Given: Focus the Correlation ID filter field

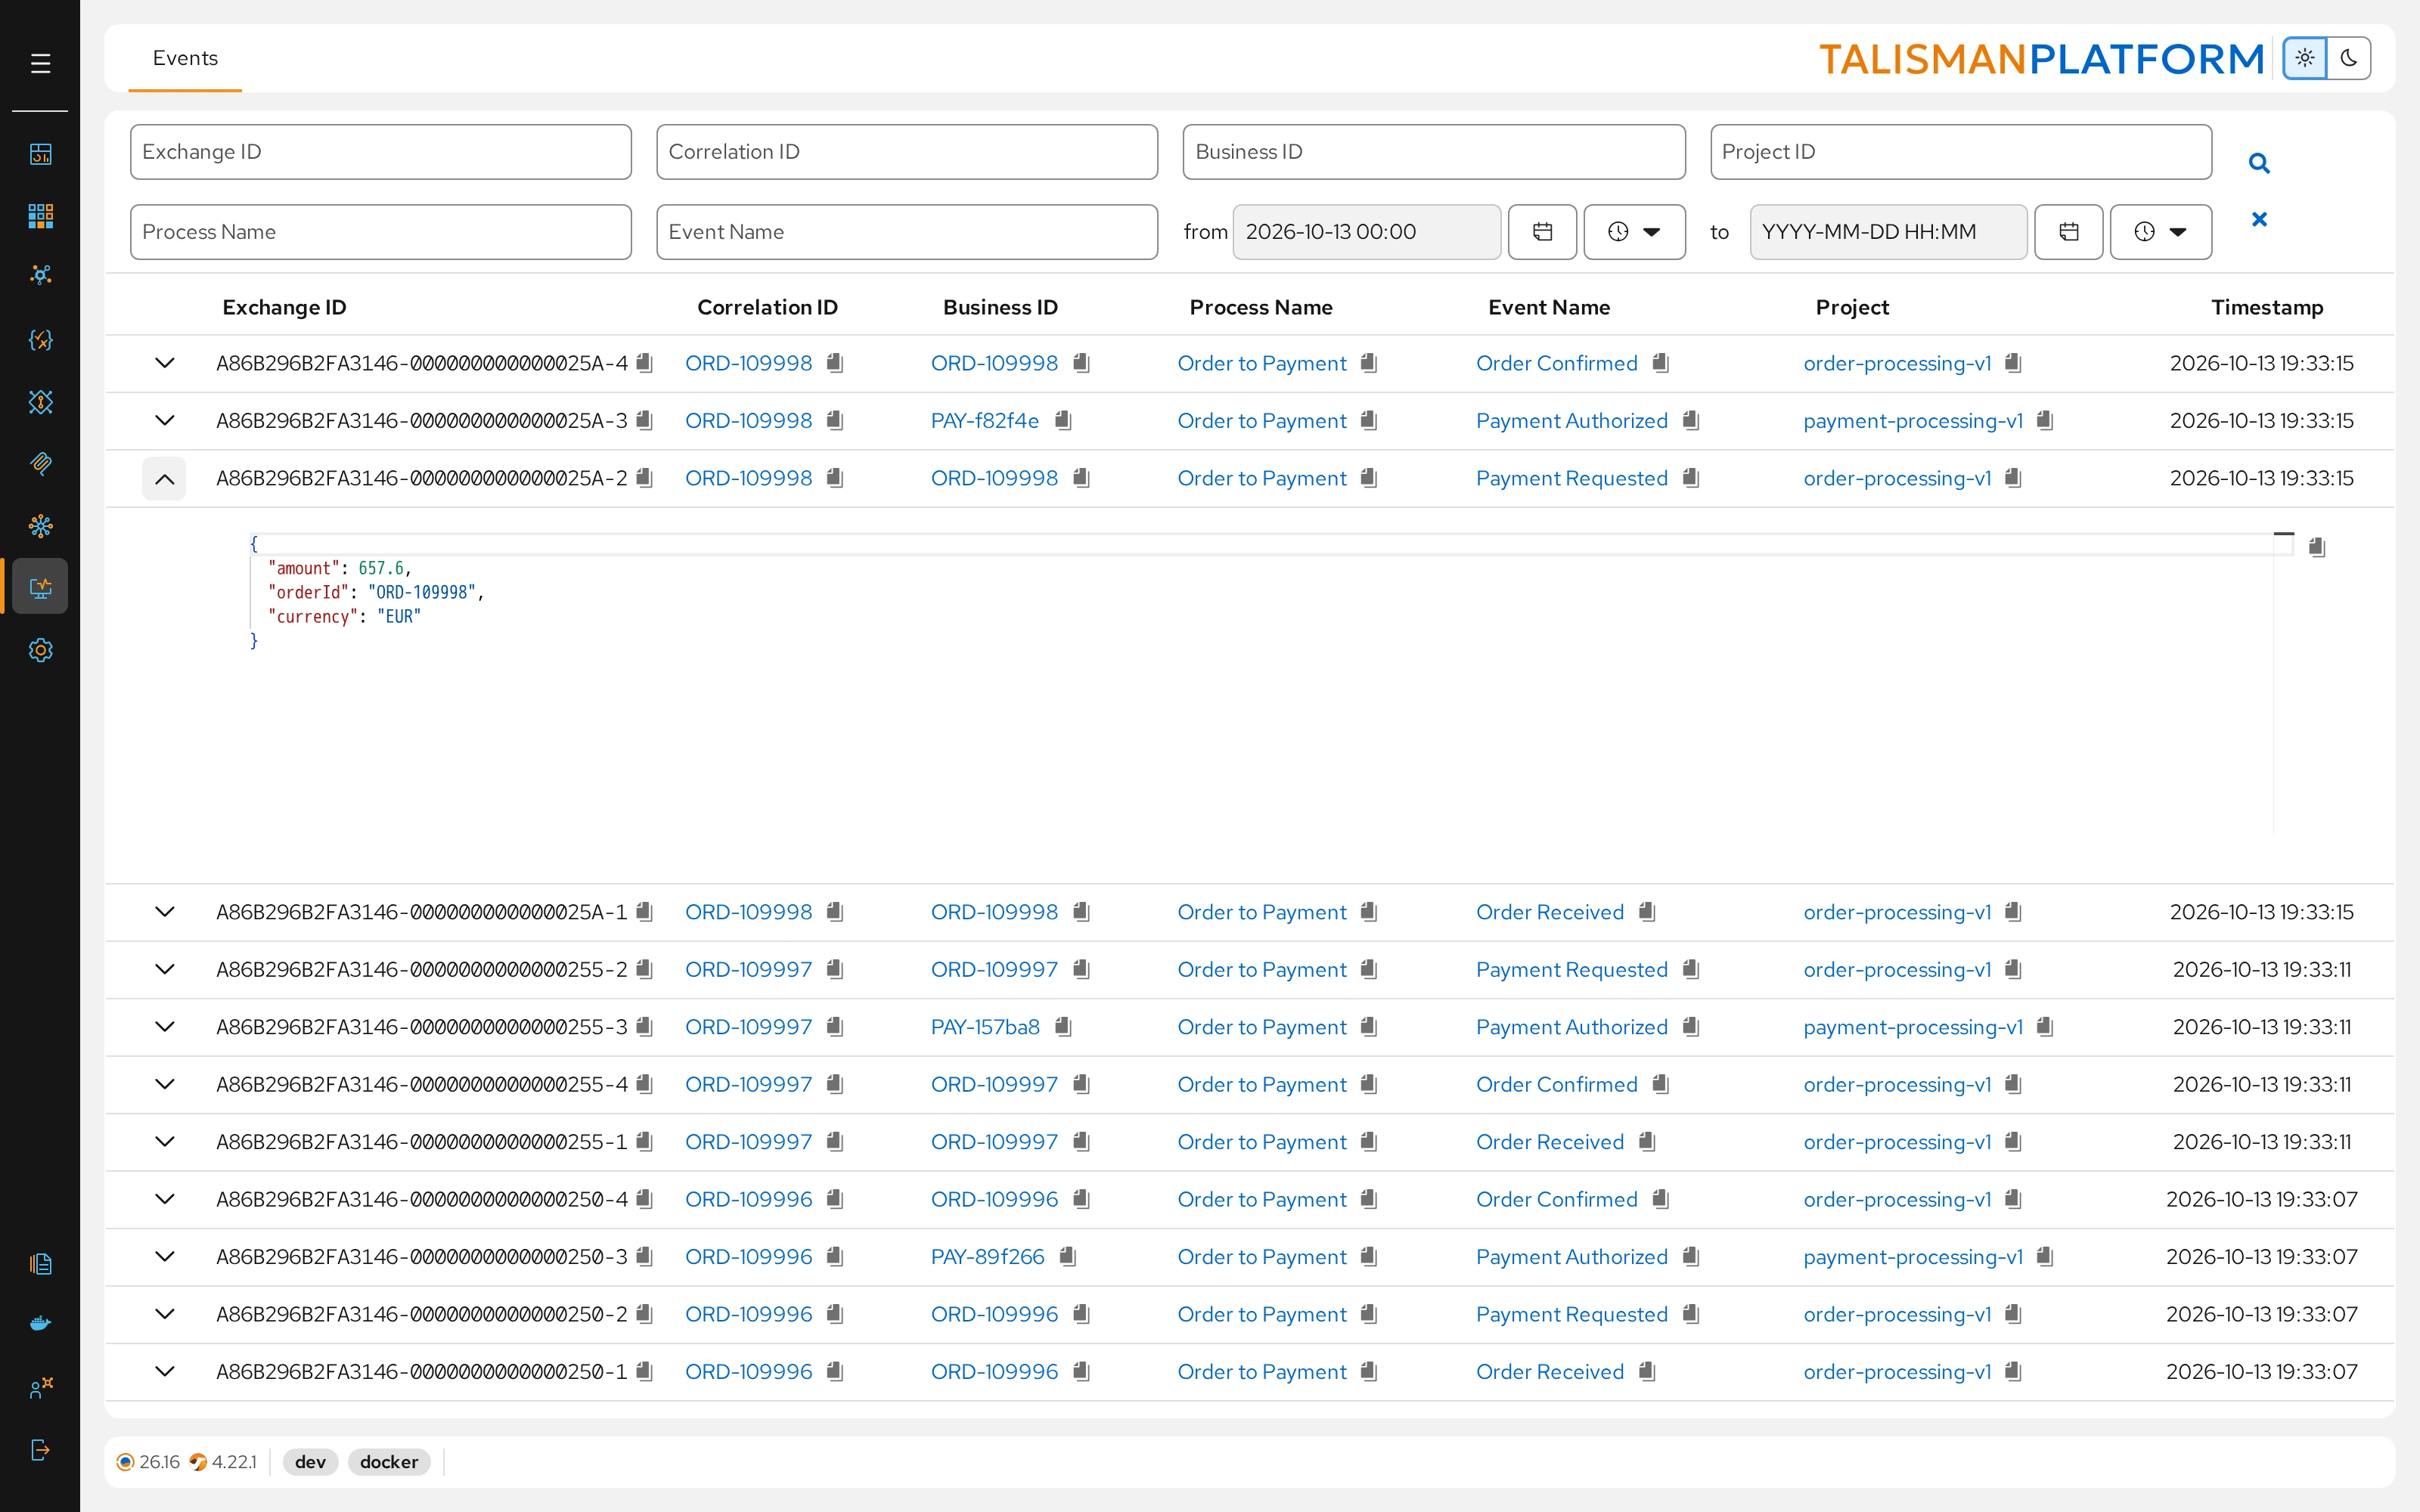Looking at the screenshot, I should [906, 152].
